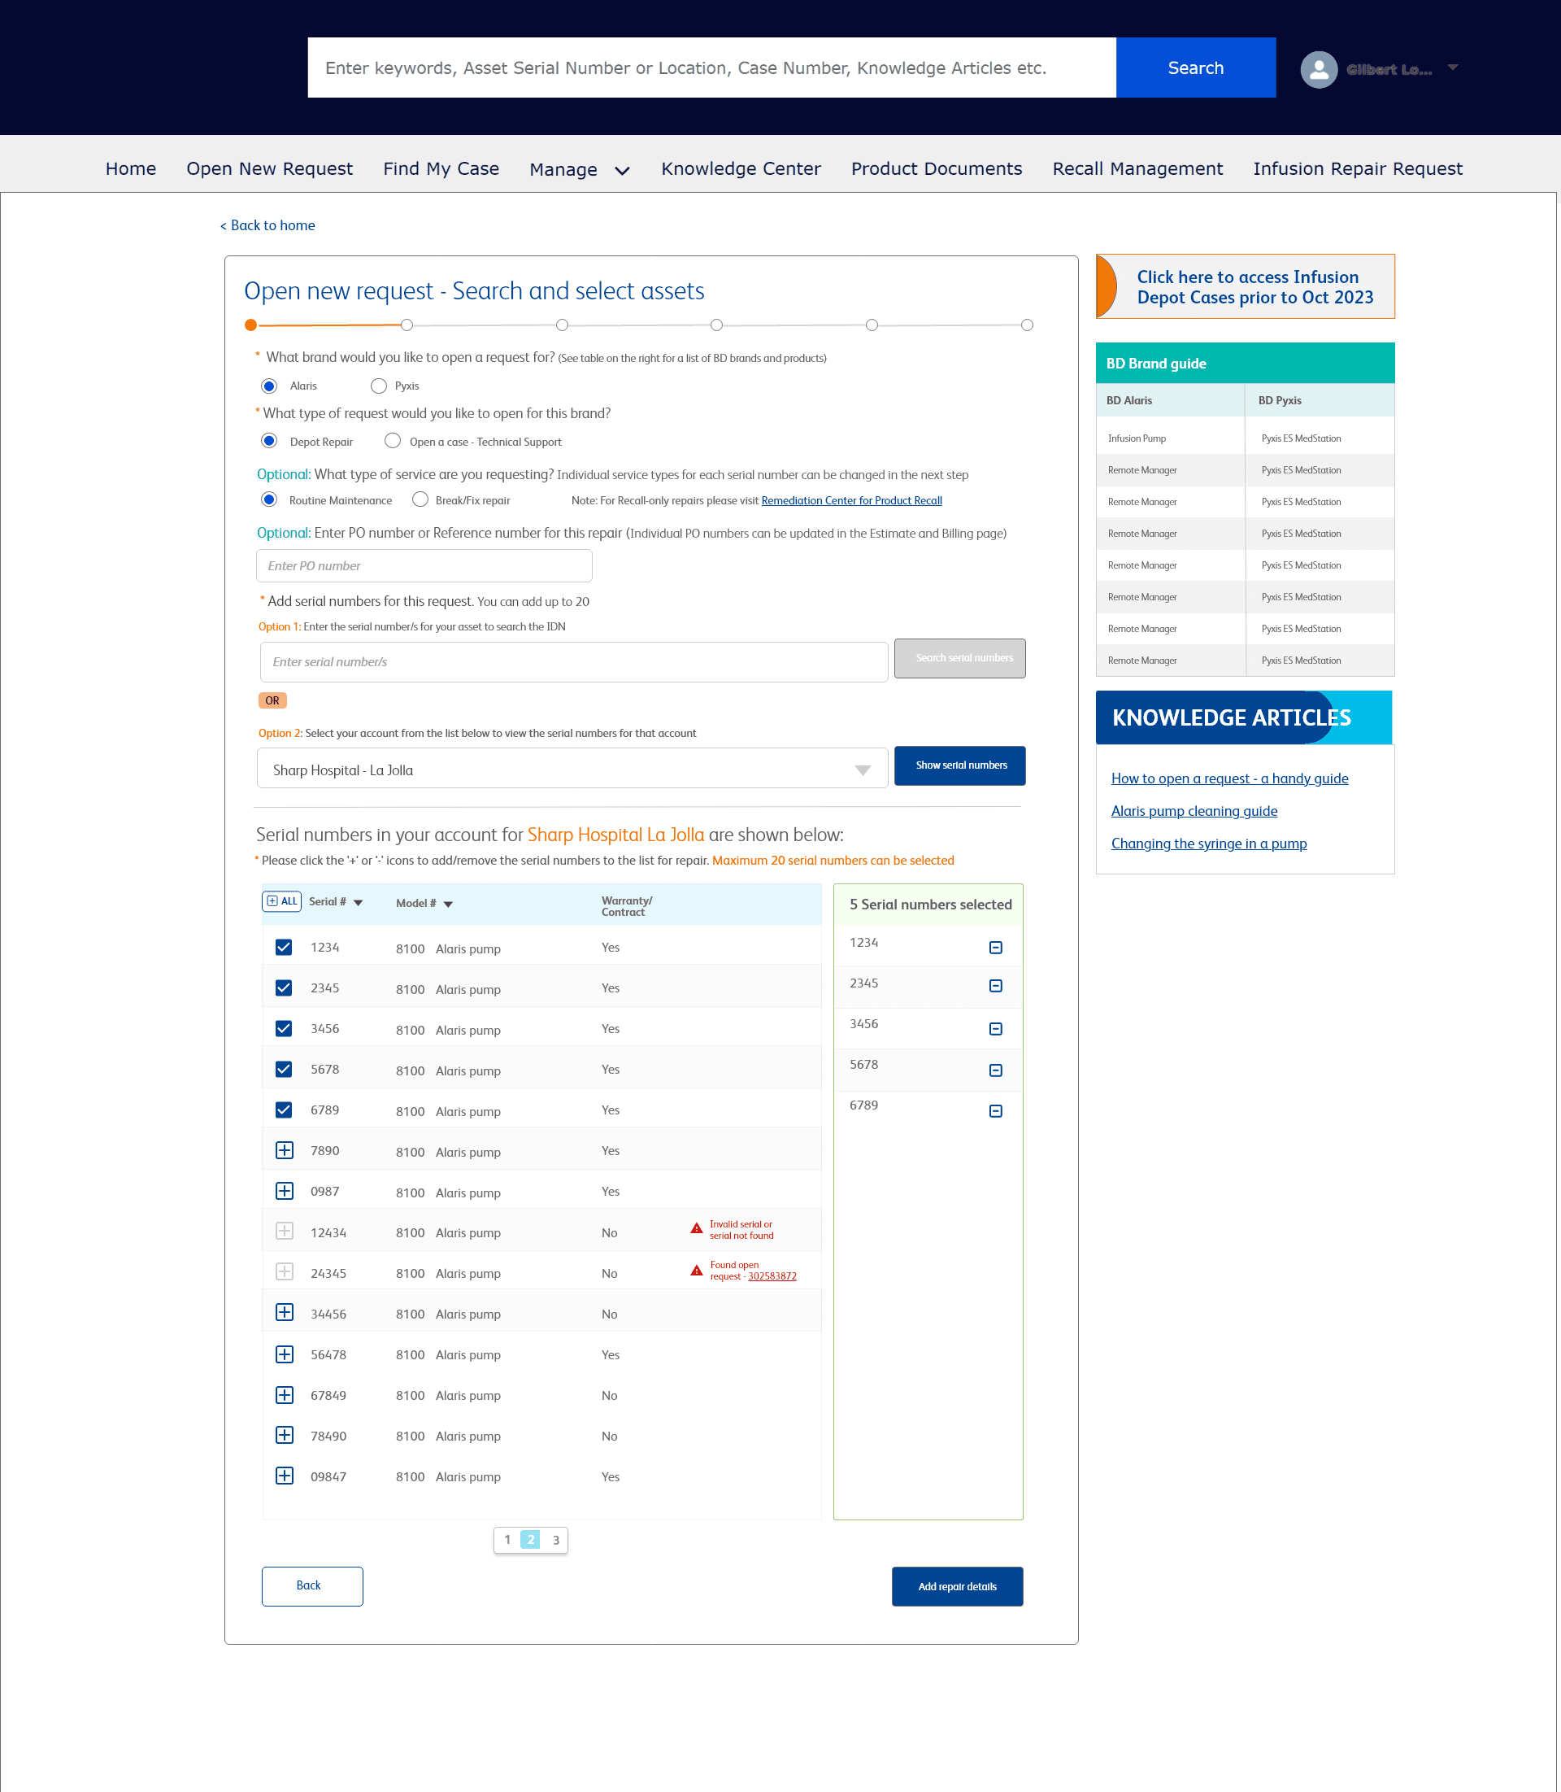This screenshot has width=1561, height=1792.
Task: Click plus icon for serial 34456
Action: pyautogui.click(x=284, y=1313)
